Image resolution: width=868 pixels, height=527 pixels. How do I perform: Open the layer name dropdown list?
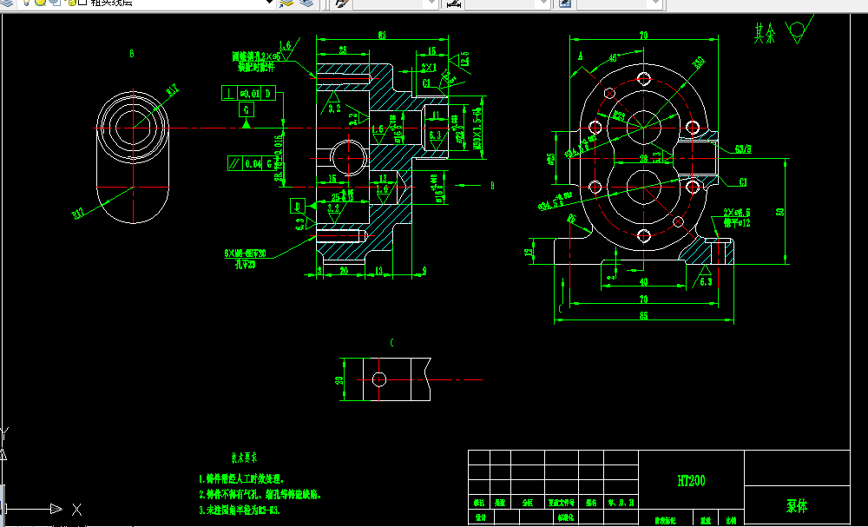[147, 3]
